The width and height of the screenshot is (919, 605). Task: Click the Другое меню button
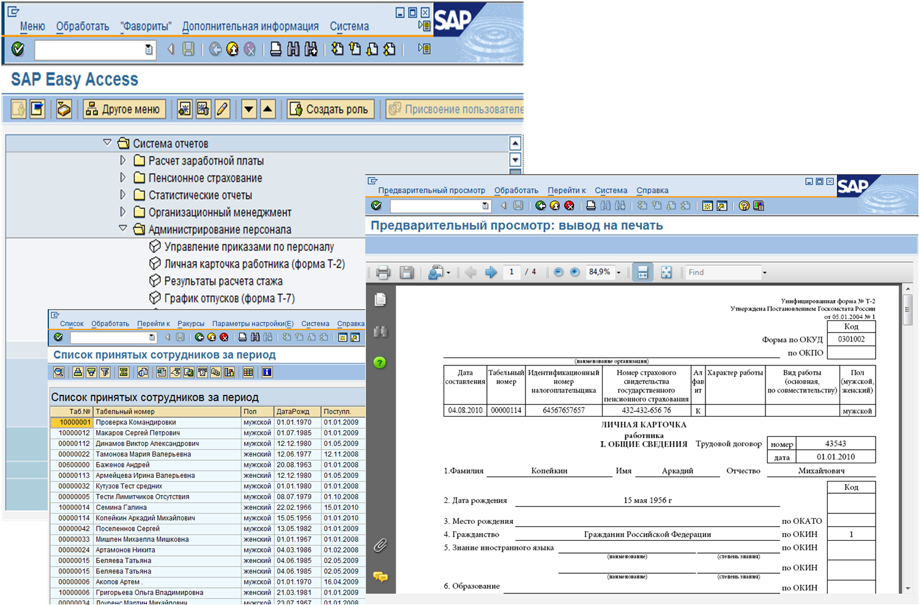coord(125,109)
